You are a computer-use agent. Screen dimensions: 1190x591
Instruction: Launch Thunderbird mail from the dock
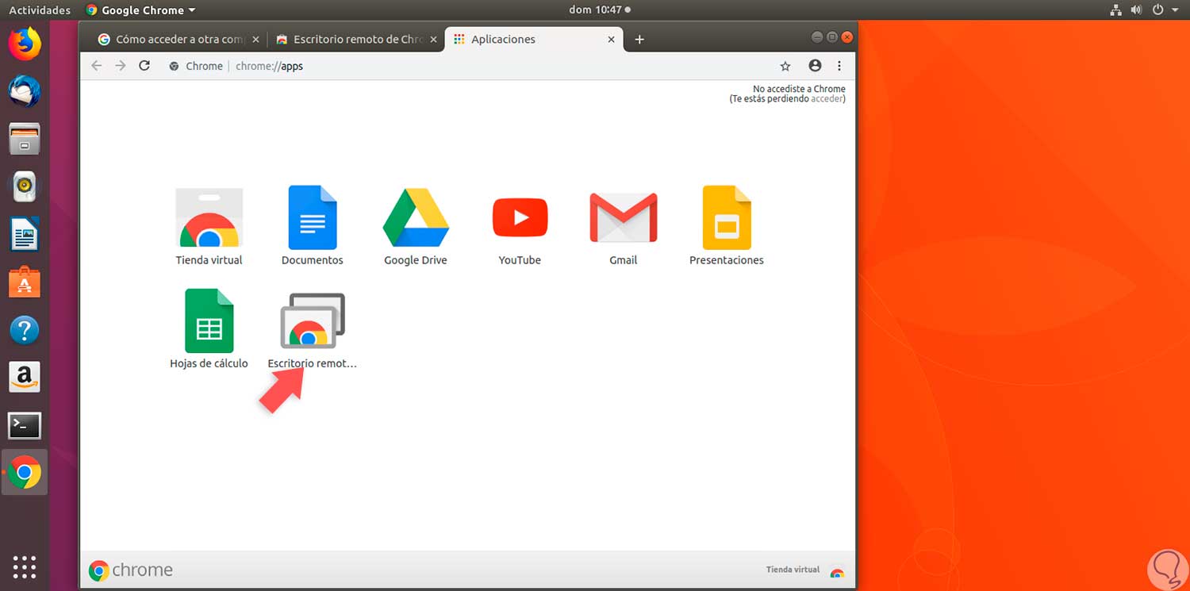pos(25,92)
